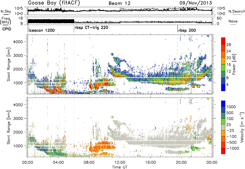
Task: Click the '24' tick on Power colorbar
Action: (x=228, y=51)
